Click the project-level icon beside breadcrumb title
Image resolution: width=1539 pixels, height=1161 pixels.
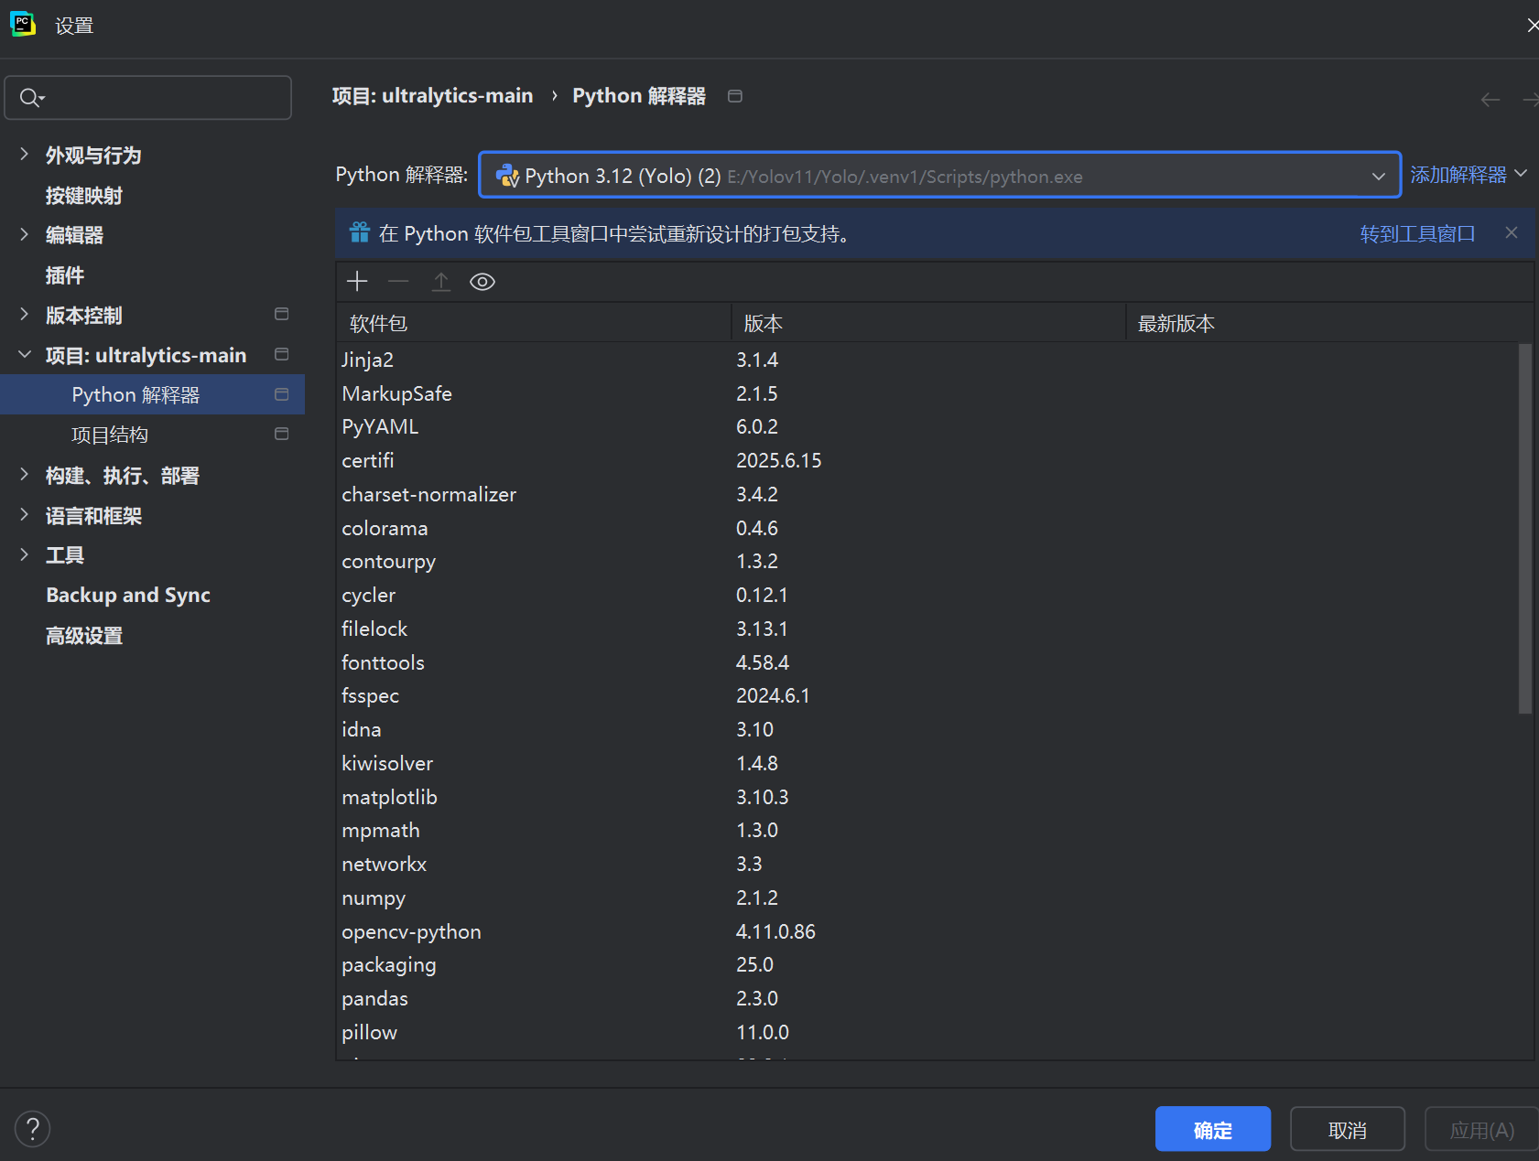pos(734,96)
